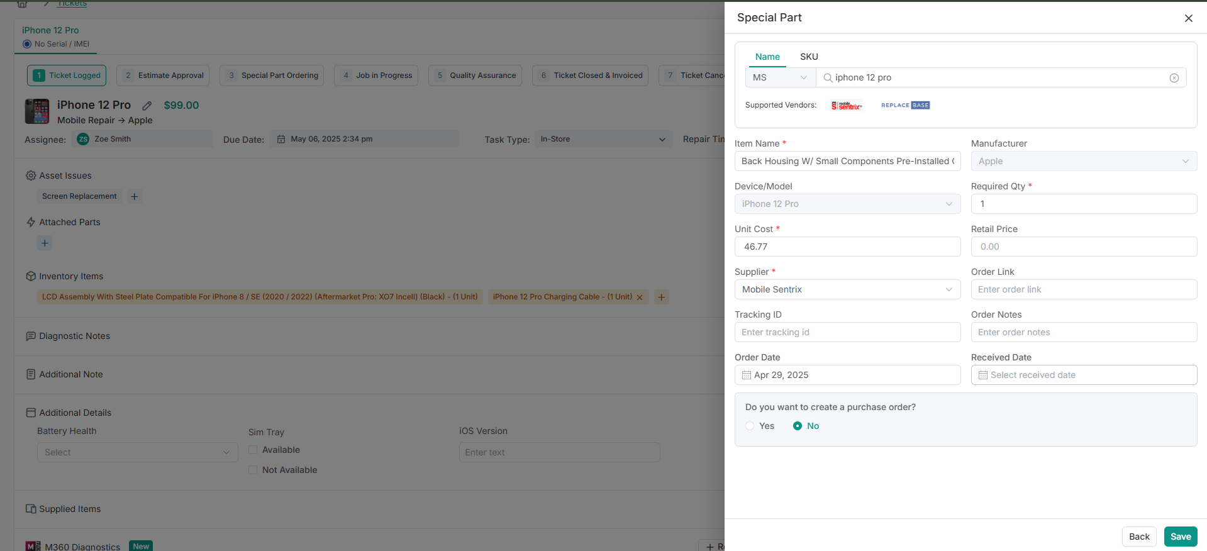Click the Additional Details icon
The image size is (1207, 551).
31,413
